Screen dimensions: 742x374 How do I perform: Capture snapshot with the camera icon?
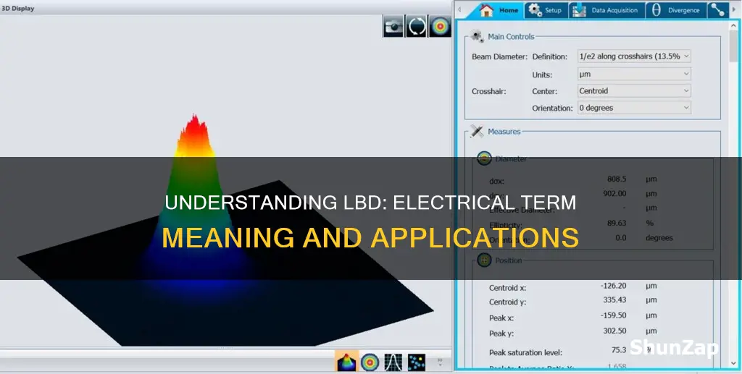tap(393, 27)
